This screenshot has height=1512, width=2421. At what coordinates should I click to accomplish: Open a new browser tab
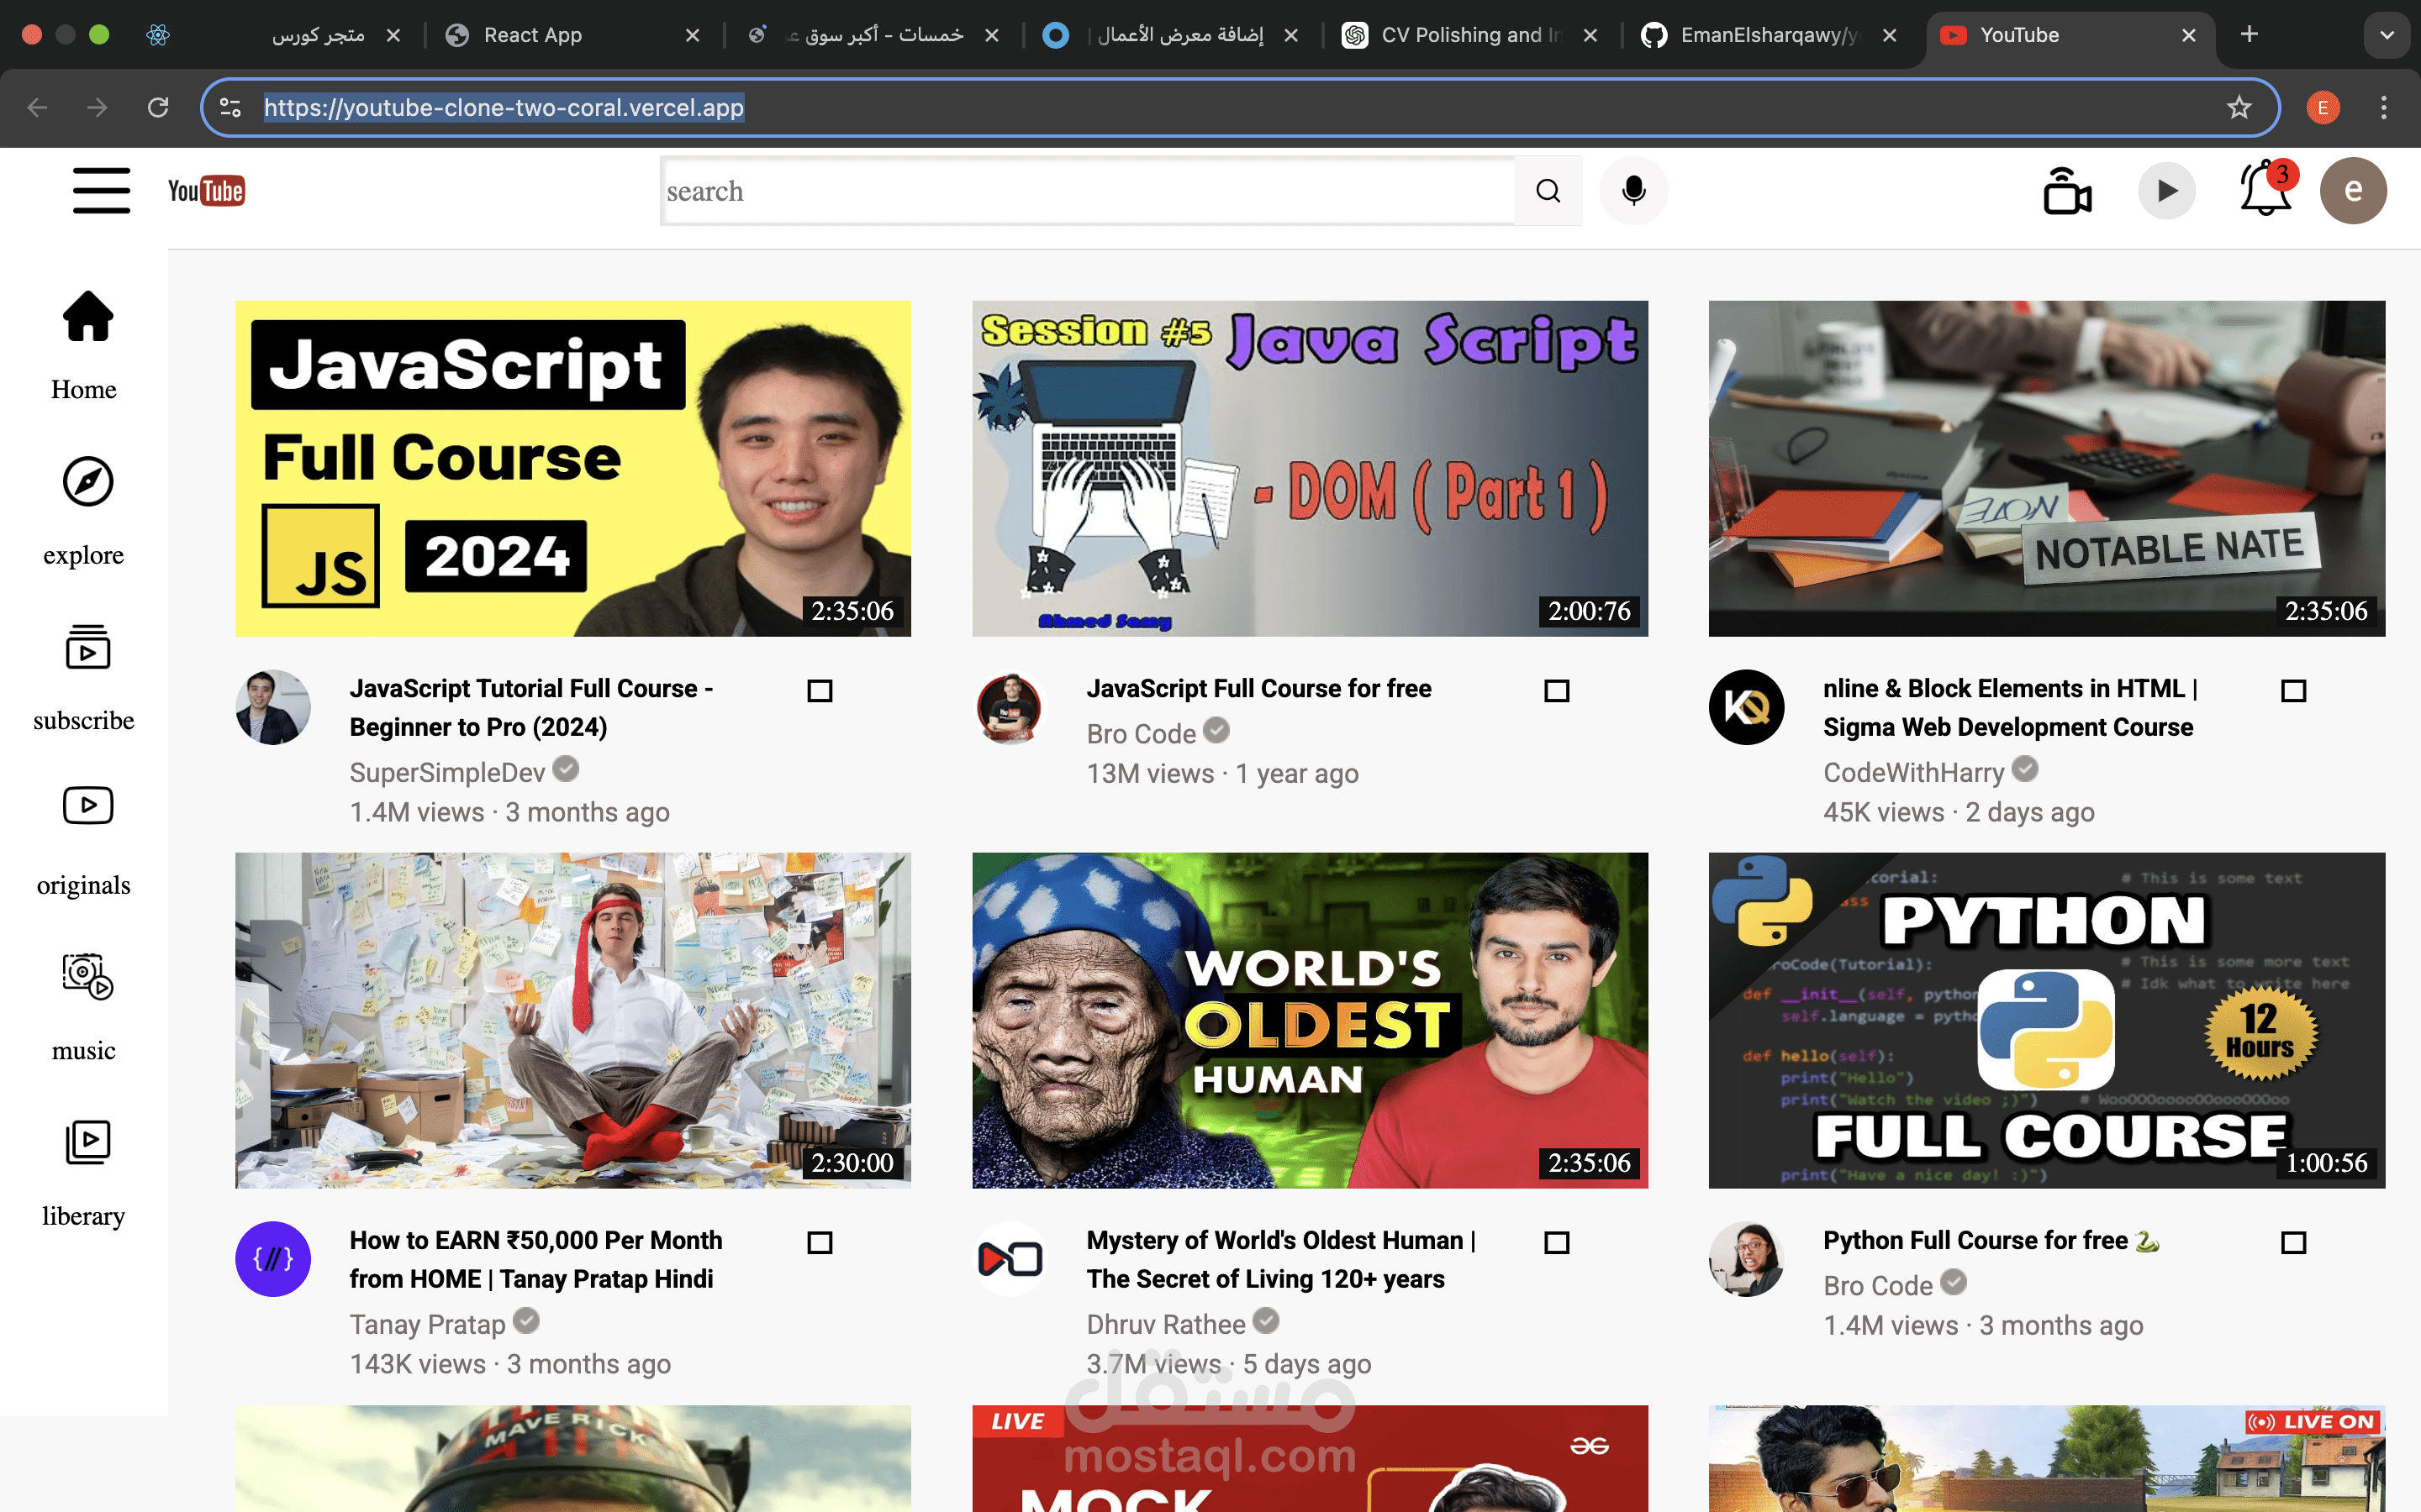pos(2249,35)
